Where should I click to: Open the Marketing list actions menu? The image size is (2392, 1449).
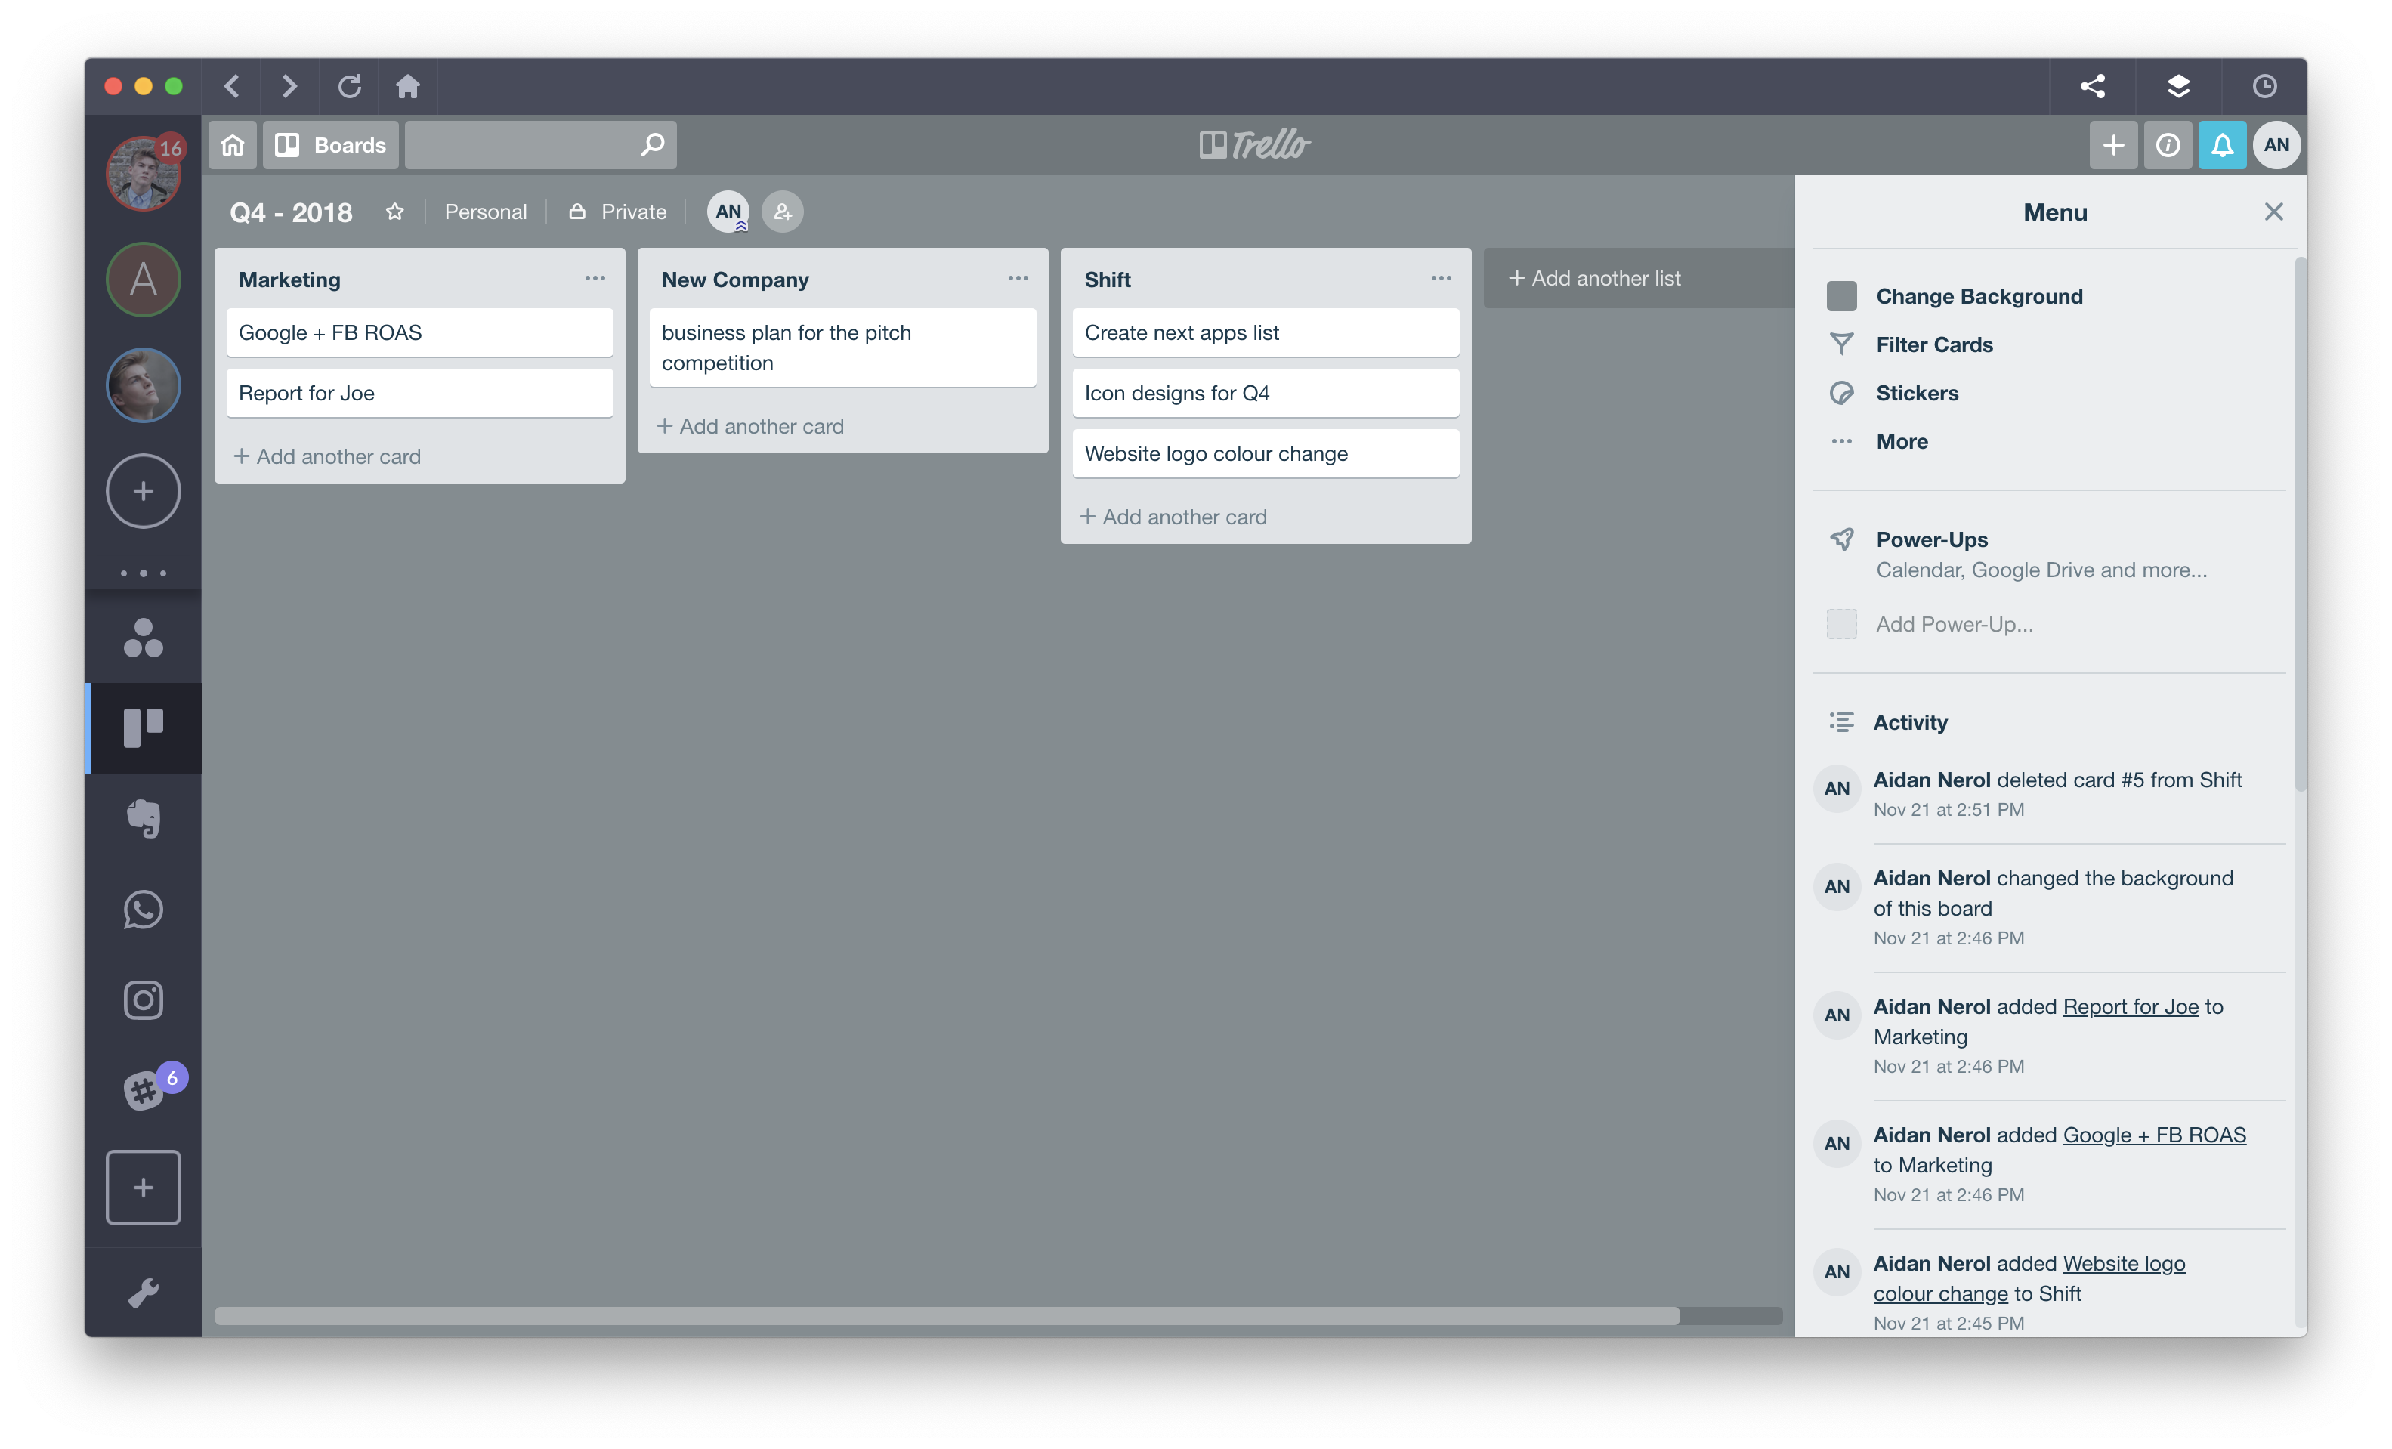click(595, 279)
